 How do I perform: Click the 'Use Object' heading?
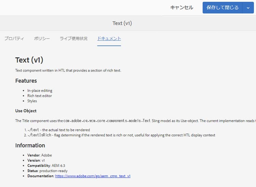[26, 111]
